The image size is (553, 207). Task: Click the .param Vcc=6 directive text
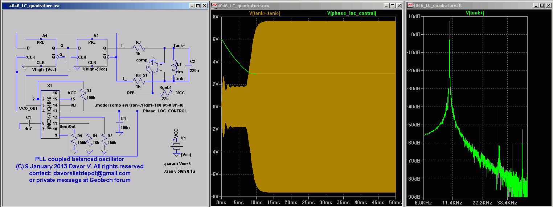[x=177, y=164]
